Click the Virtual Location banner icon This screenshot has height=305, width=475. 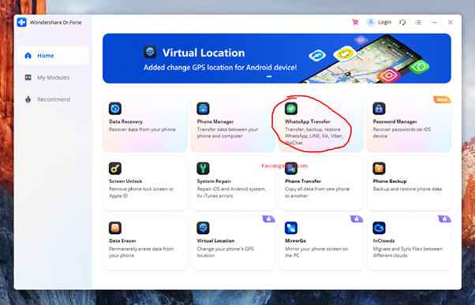click(x=150, y=52)
